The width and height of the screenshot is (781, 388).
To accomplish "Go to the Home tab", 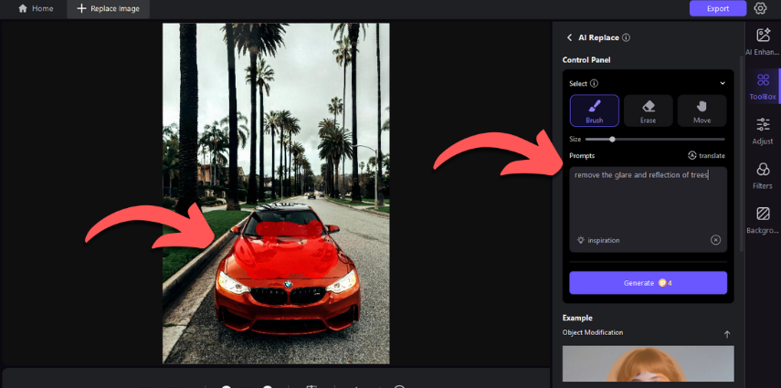I will [x=35, y=8].
